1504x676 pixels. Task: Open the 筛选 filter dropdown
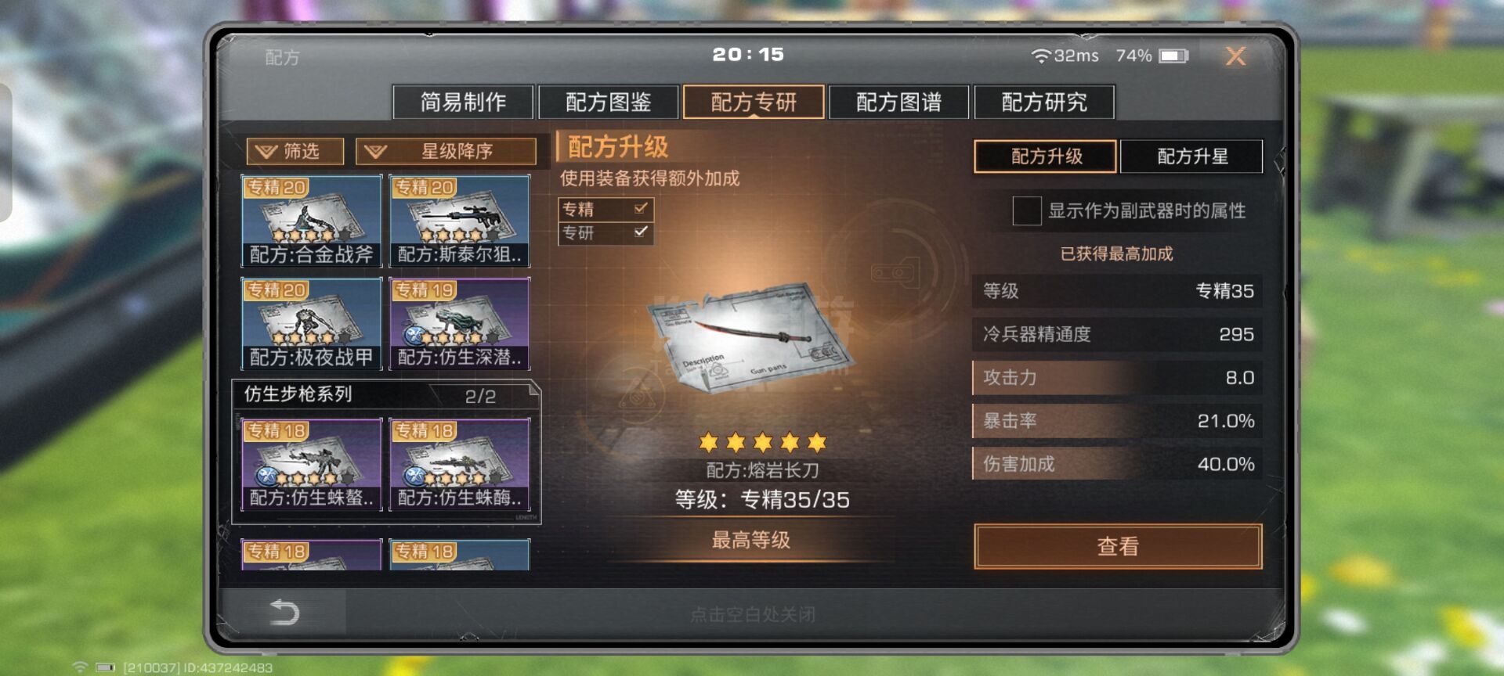(x=295, y=151)
